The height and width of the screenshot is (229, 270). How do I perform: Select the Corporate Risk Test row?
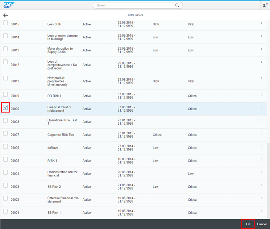pos(61,135)
